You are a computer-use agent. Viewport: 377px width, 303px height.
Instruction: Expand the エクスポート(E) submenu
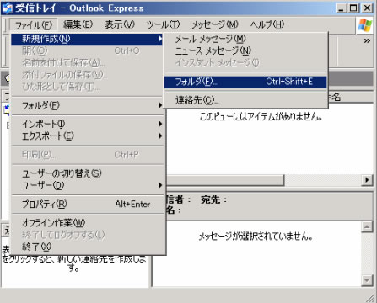point(87,136)
